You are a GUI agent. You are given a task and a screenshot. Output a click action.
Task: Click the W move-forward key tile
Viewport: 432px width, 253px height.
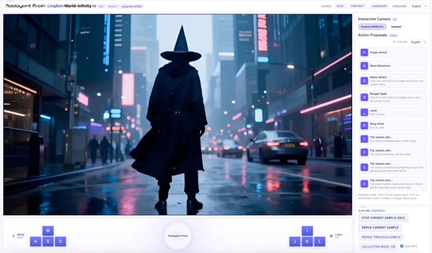(x=48, y=231)
